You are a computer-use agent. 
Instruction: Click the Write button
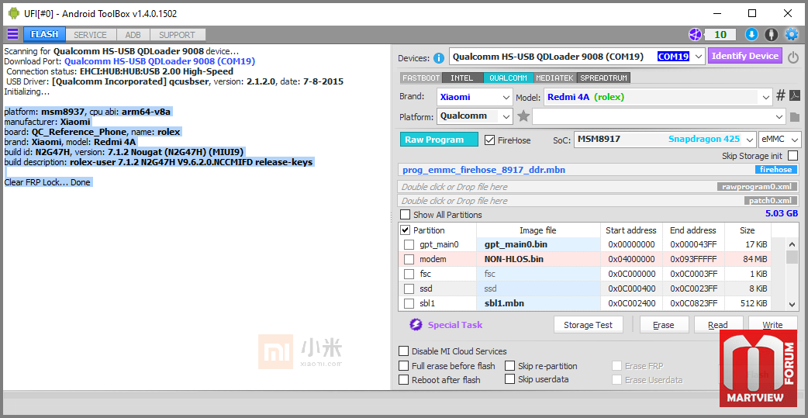pyautogui.click(x=772, y=325)
